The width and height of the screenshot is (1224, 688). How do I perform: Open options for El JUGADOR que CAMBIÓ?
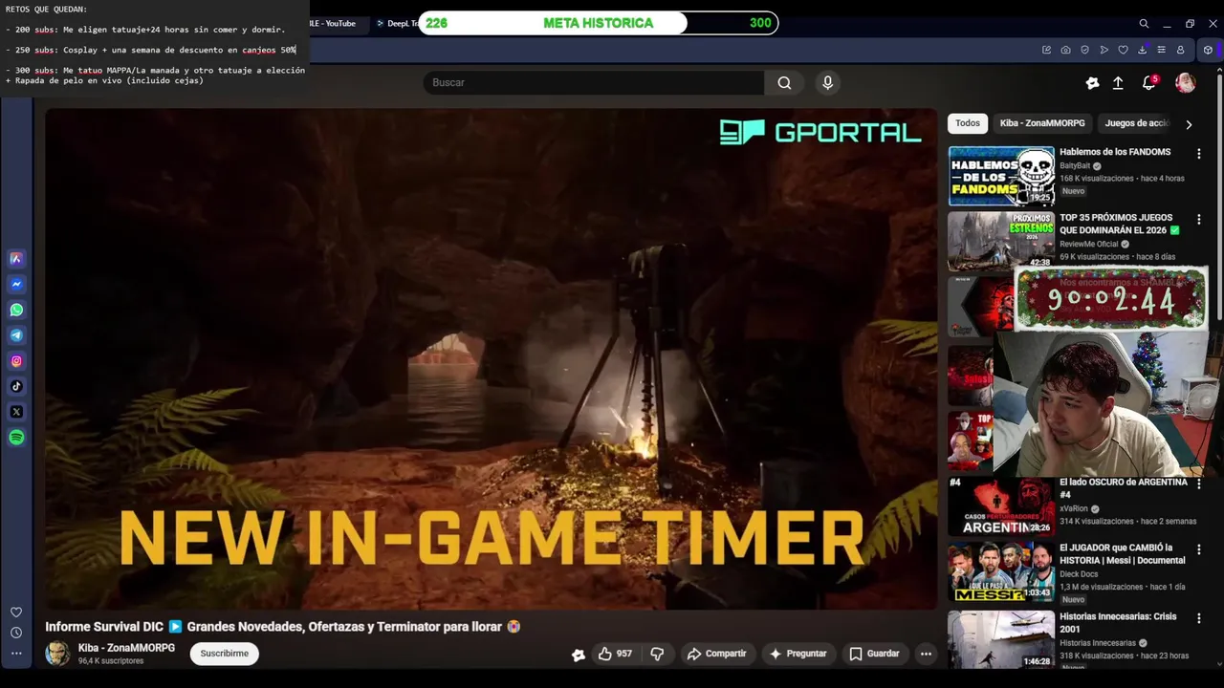1198,549
